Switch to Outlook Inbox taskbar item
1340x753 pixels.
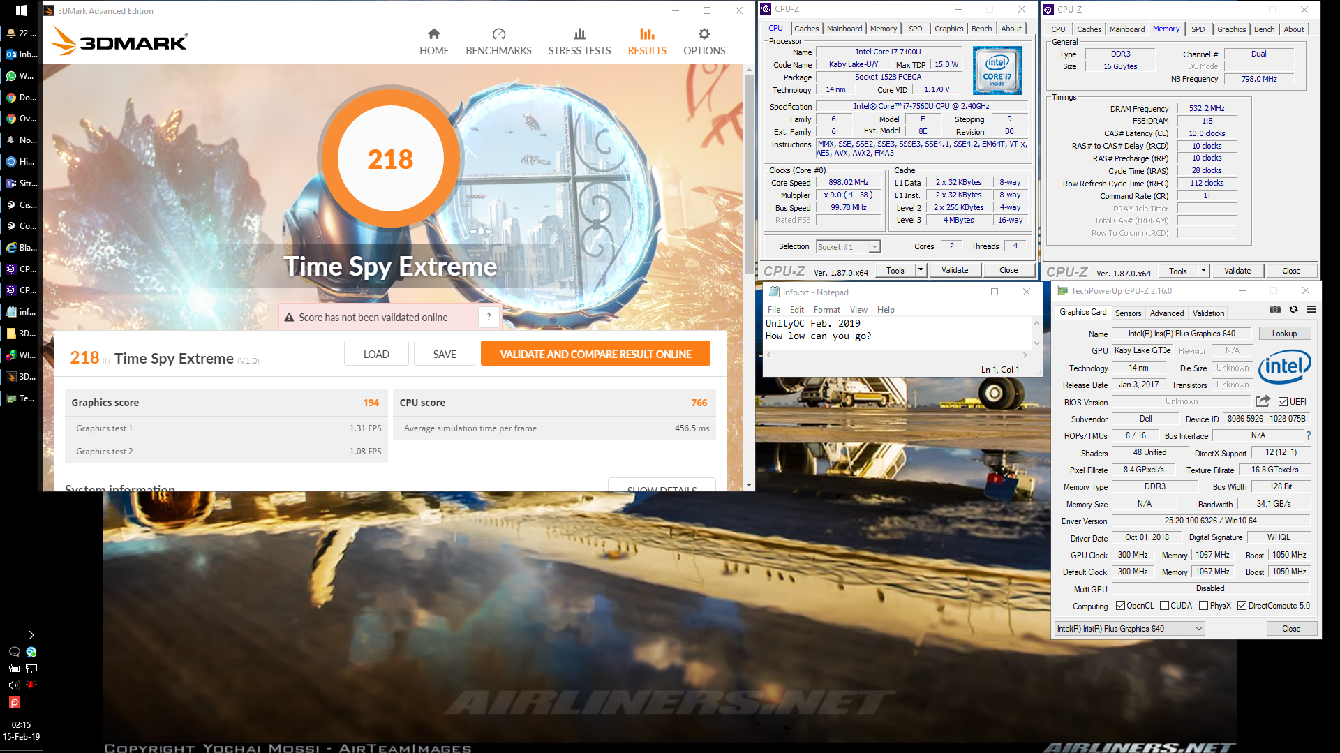click(x=21, y=54)
